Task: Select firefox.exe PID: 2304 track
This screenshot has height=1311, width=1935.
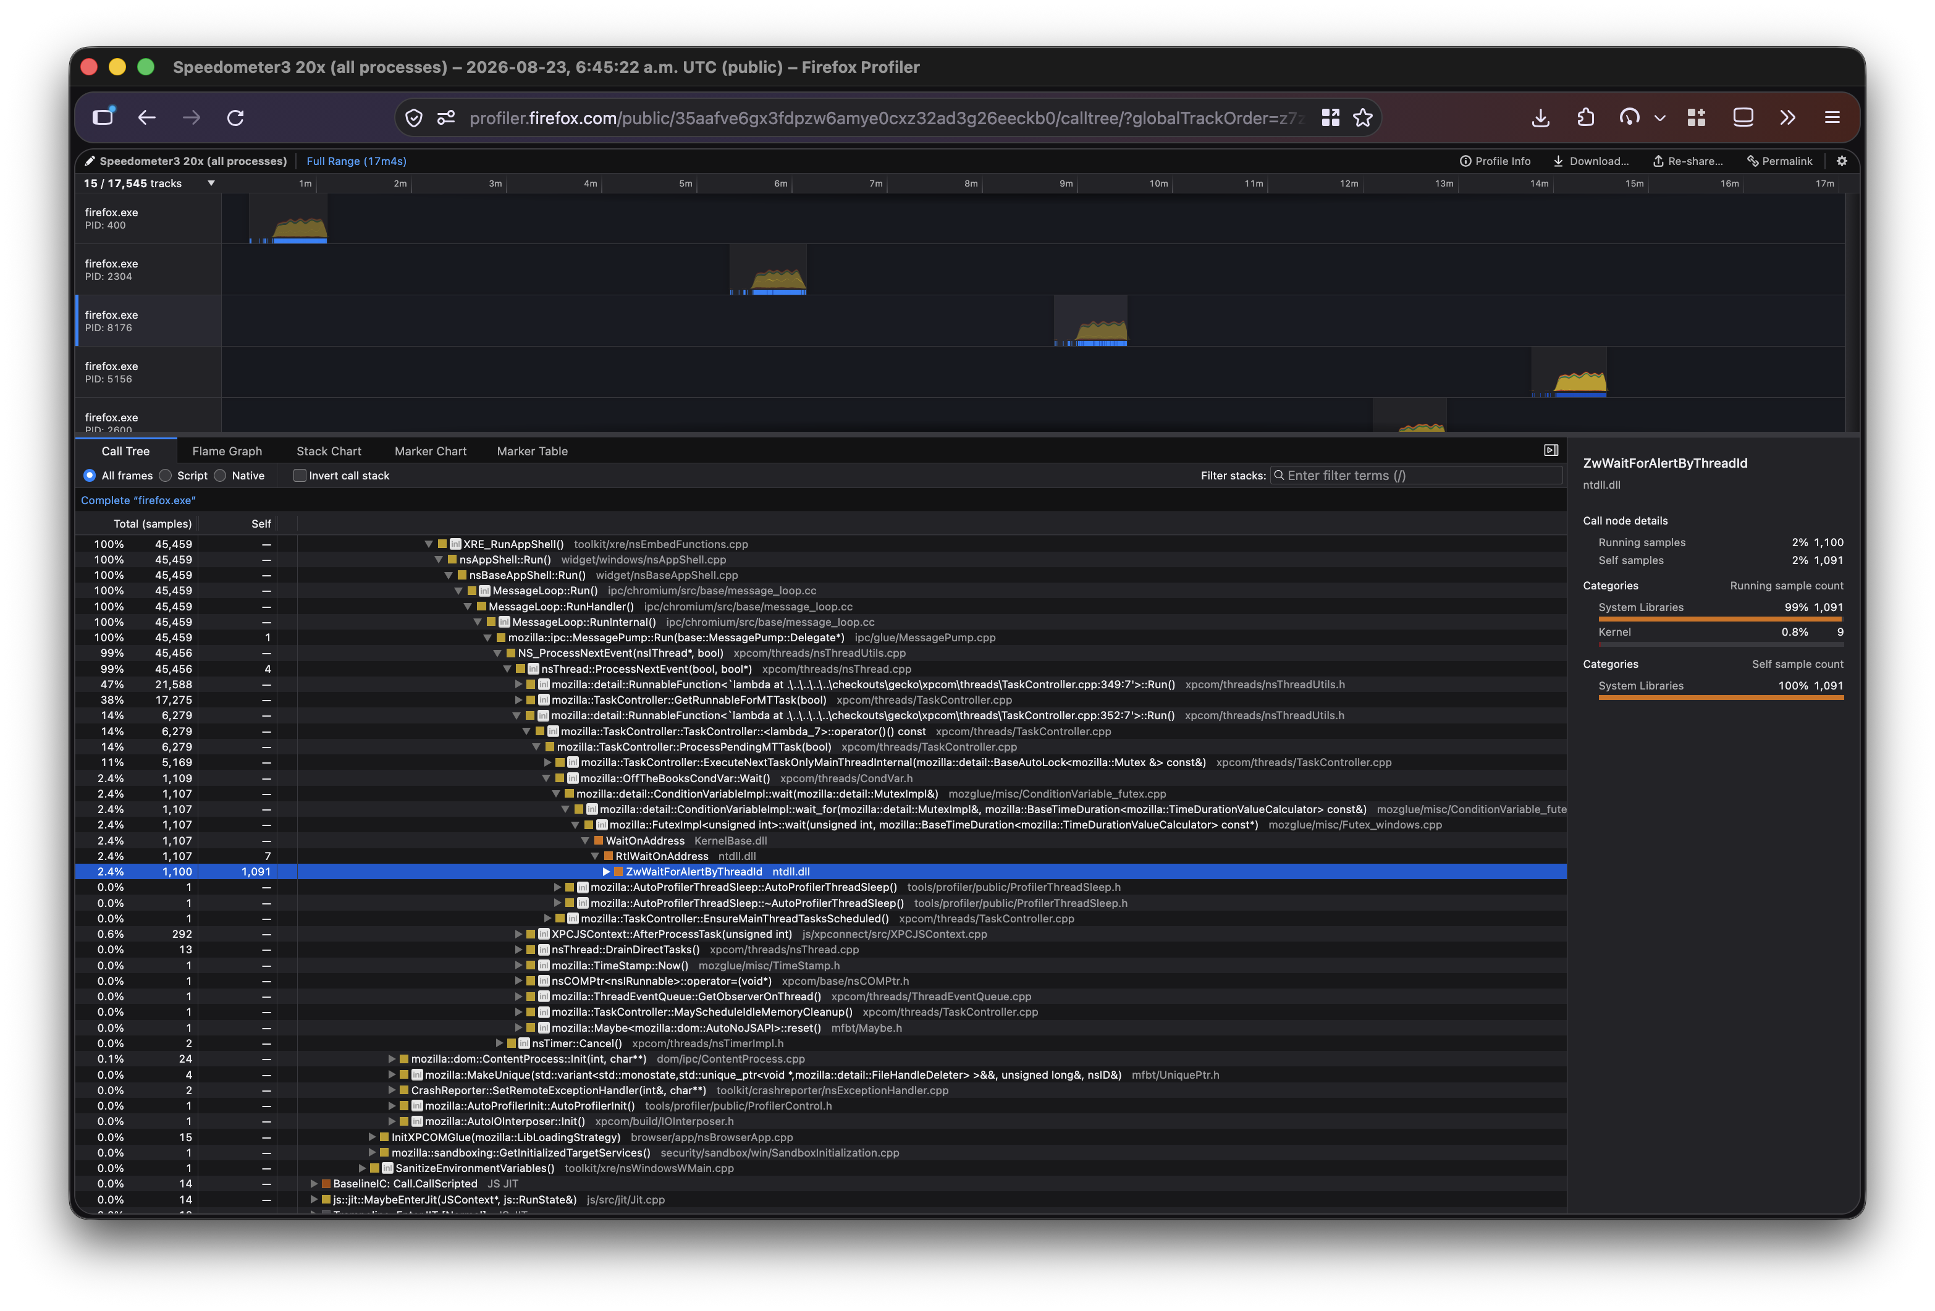Action: 148,270
